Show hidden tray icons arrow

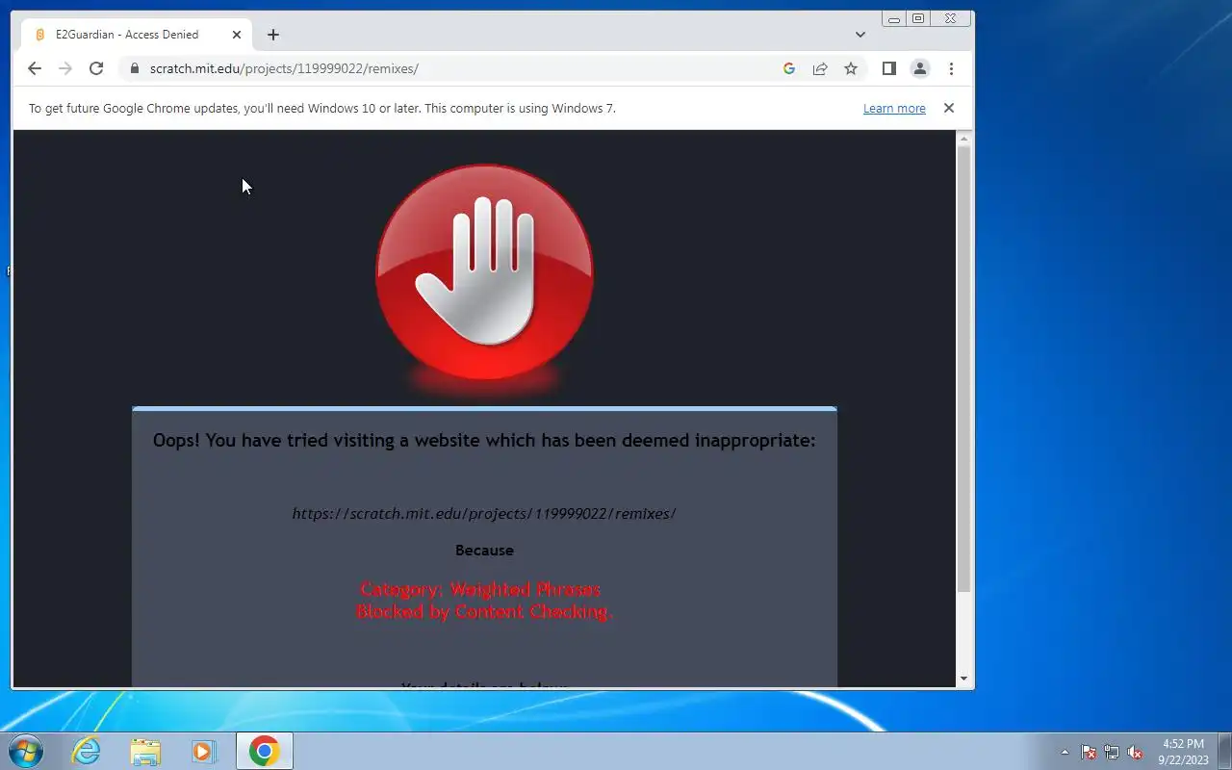1065,752
